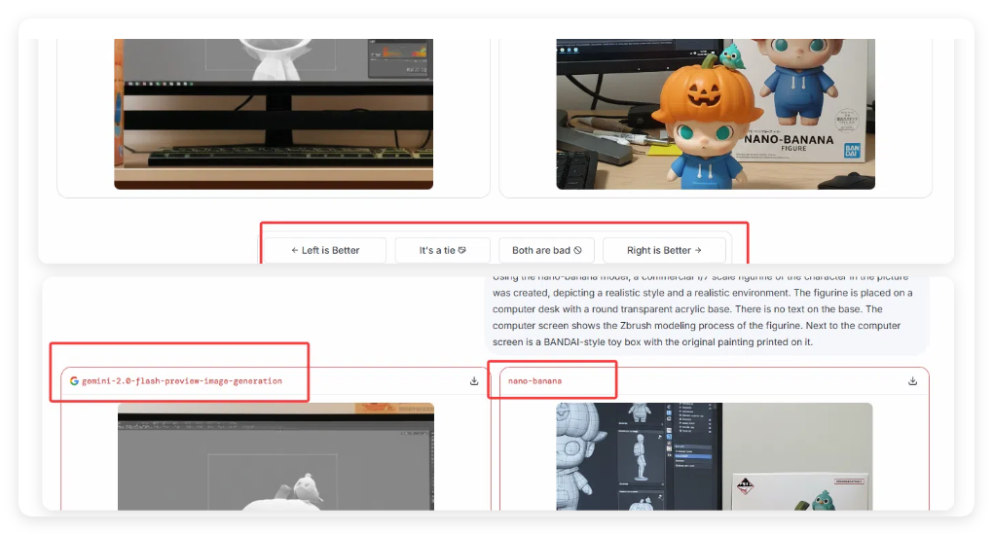Open the pumpkin-head figurine image at top right
Viewport: 993px width, 535px height.
715,114
